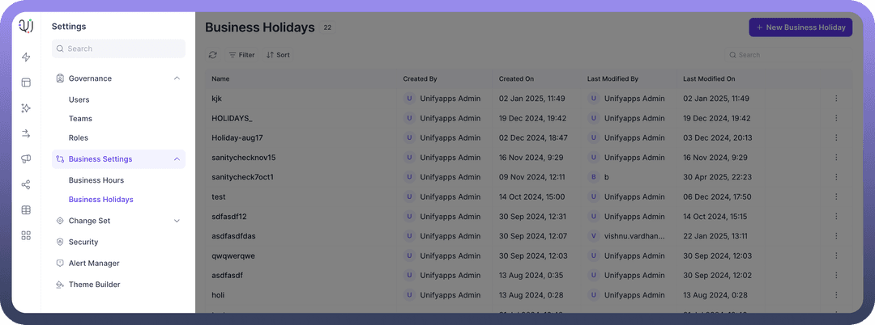Click the New Business Holiday button

800,27
